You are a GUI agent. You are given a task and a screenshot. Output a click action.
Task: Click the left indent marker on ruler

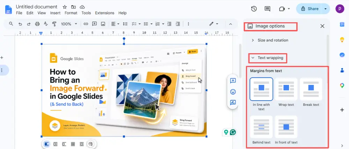tap(41, 33)
